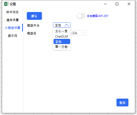Collapse the 模型平台 dropdown showing 豆包
Viewport: 137px width, 115px height.
click(62, 25)
